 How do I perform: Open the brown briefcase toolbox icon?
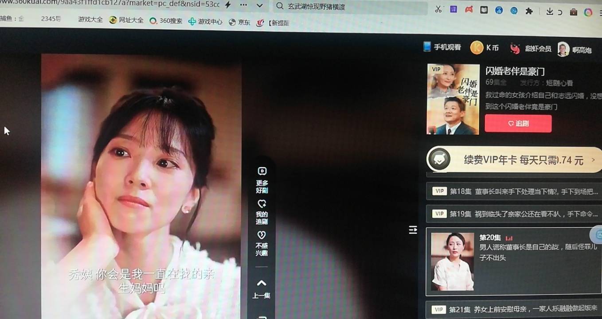click(574, 12)
